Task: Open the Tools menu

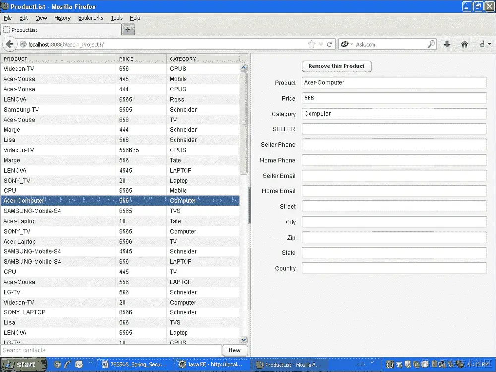Action: 117,18
